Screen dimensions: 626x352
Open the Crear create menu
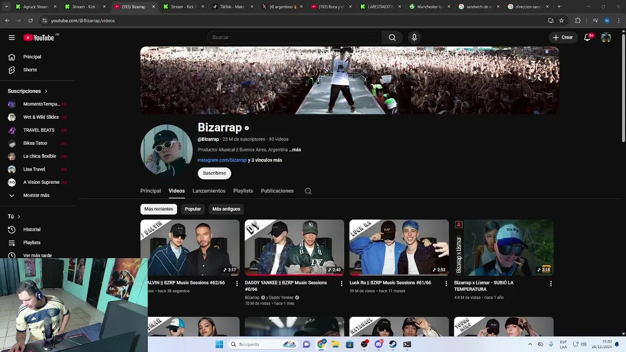(x=563, y=38)
